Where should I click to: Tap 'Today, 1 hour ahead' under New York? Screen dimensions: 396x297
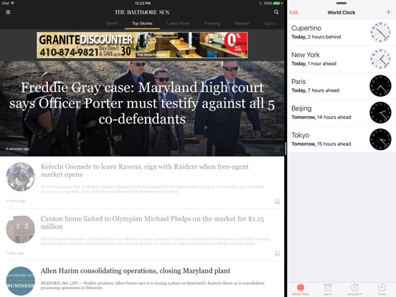[314, 64]
